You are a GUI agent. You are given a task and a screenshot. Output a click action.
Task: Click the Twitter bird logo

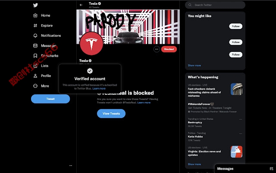coord(35,5)
